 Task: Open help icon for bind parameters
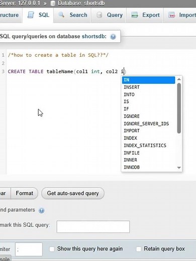click(x=41, y=210)
